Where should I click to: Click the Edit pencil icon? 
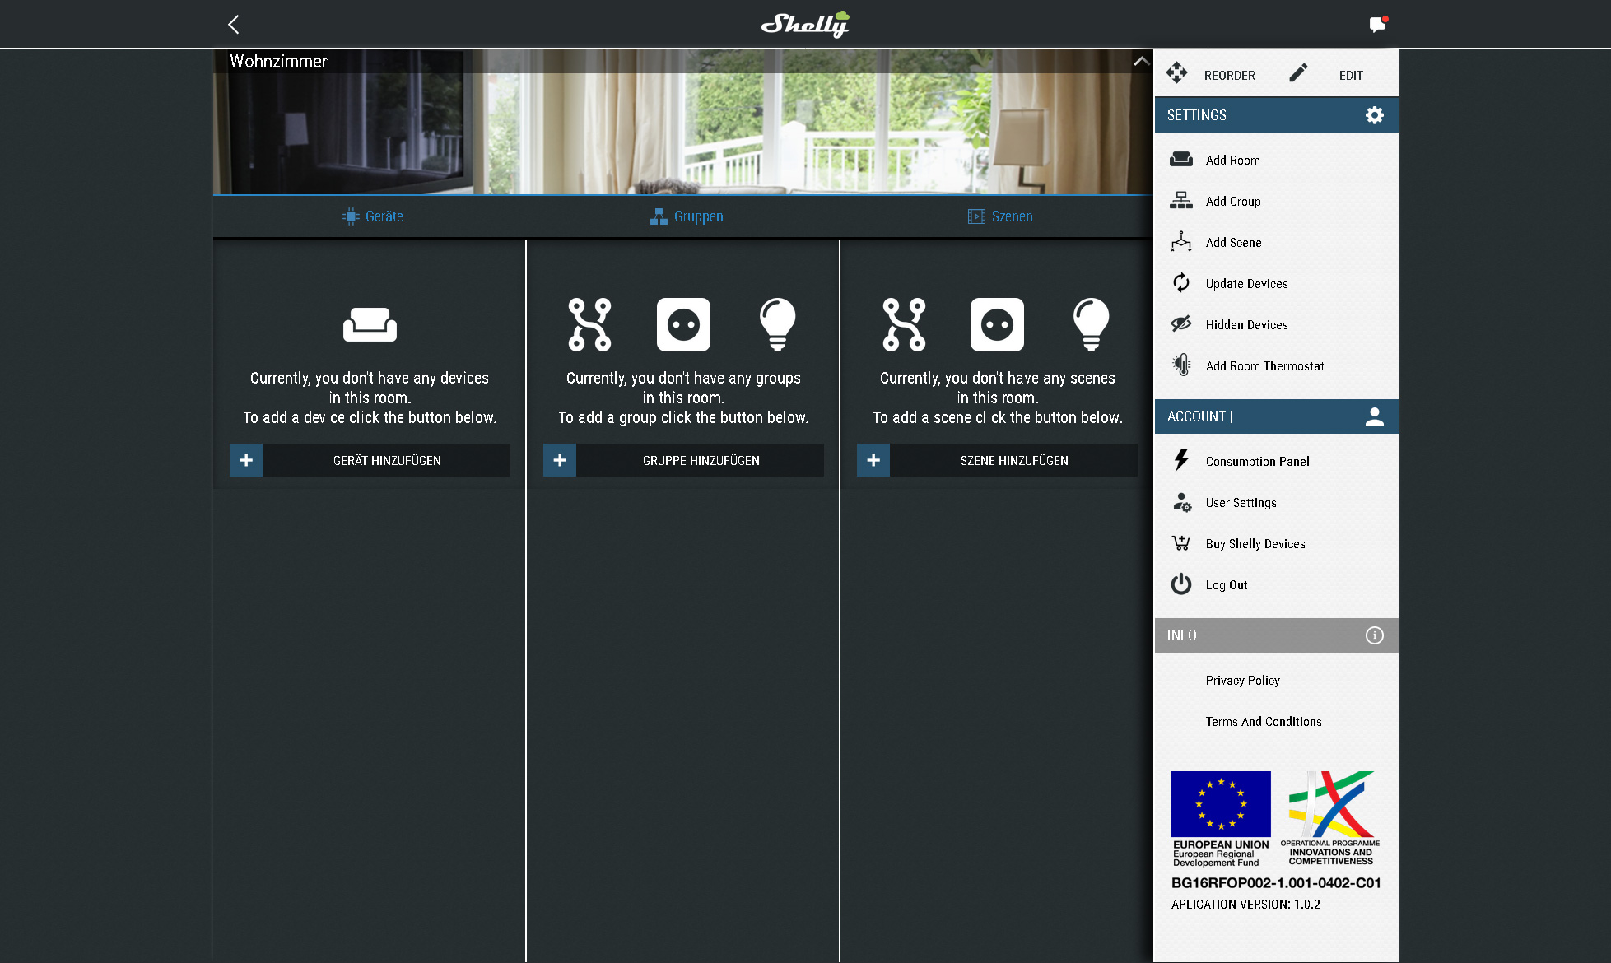tap(1298, 72)
